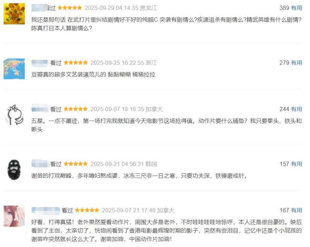Mark the 244-vote review as 有用

[x=296, y=109]
